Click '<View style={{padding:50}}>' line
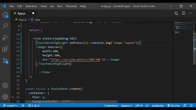The width and height of the screenshot is (196, 110). click(55, 38)
